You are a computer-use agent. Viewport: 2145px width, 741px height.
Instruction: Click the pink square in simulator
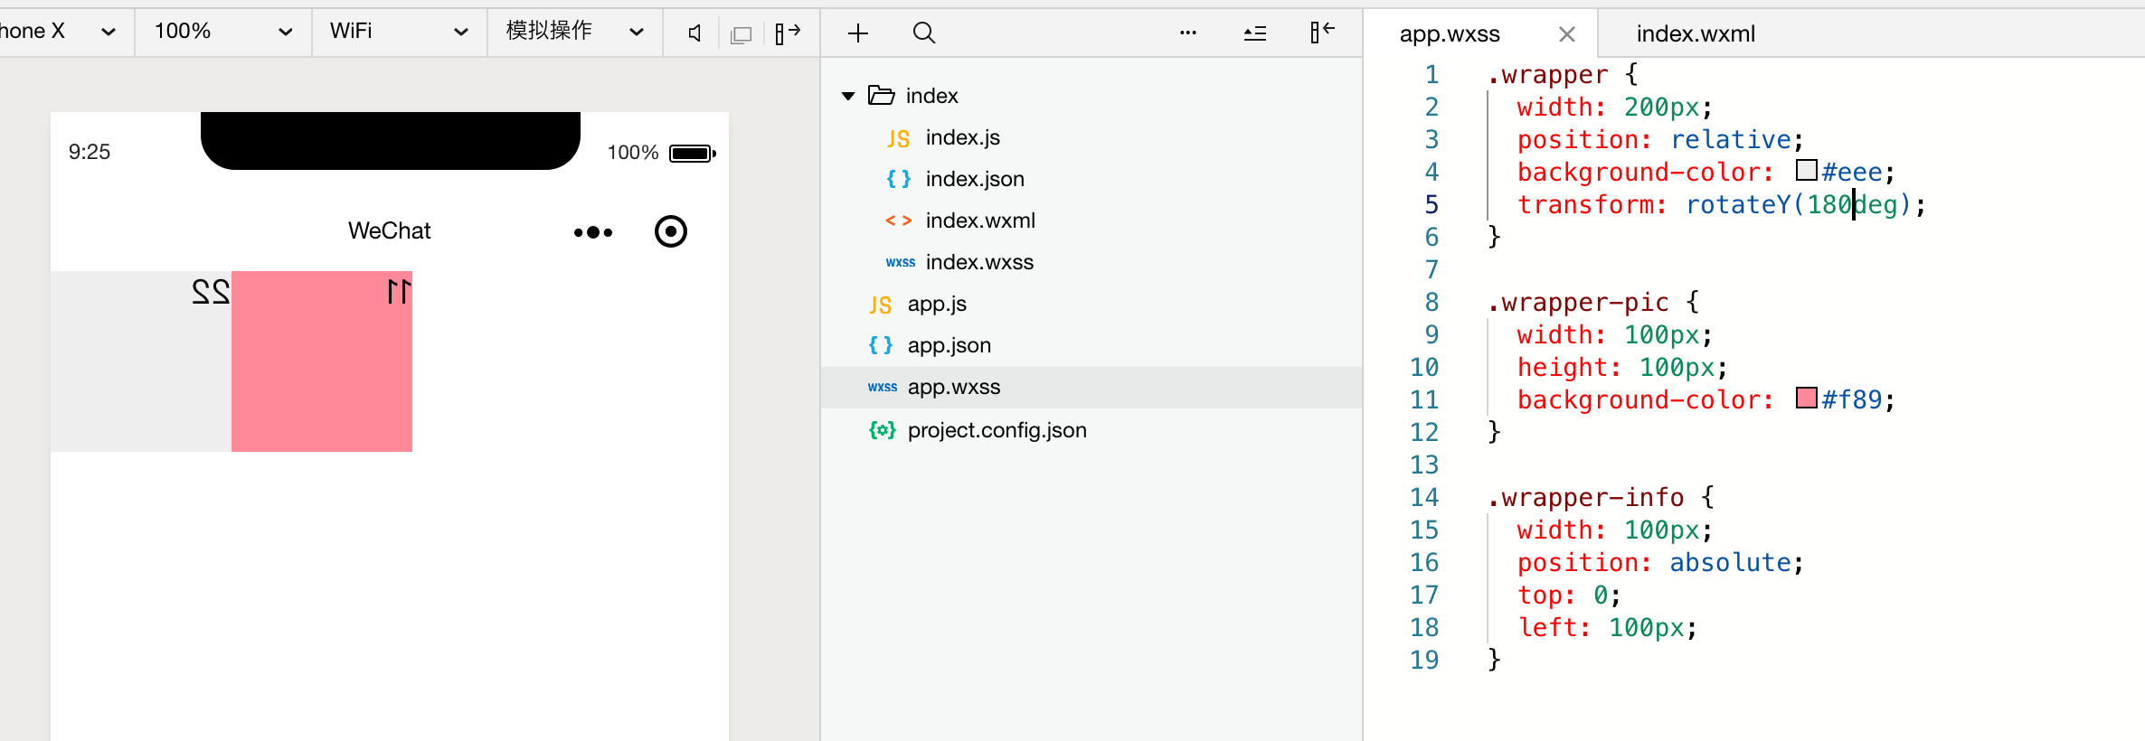(x=322, y=361)
